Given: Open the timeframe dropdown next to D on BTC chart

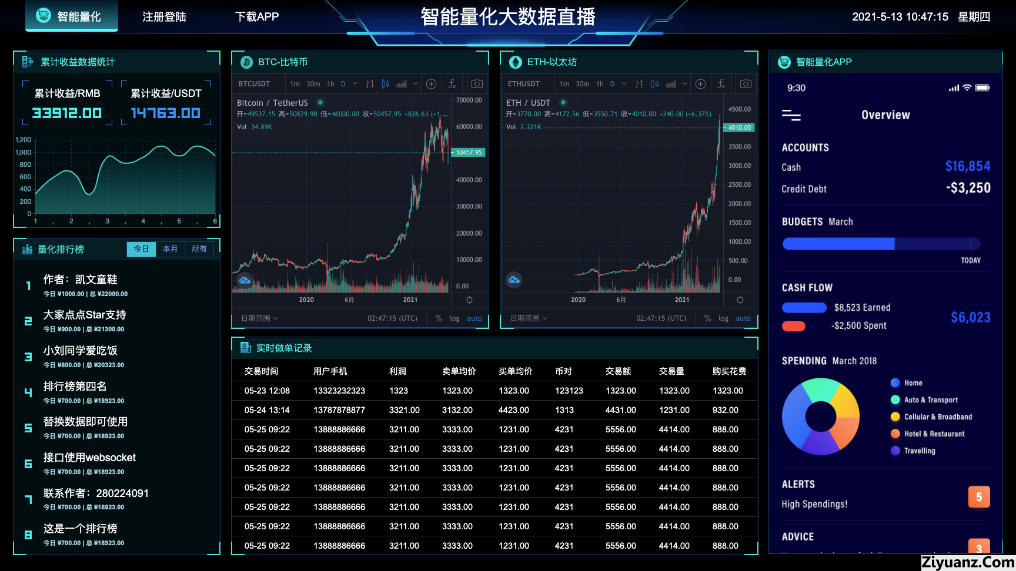Looking at the screenshot, I should (x=354, y=83).
